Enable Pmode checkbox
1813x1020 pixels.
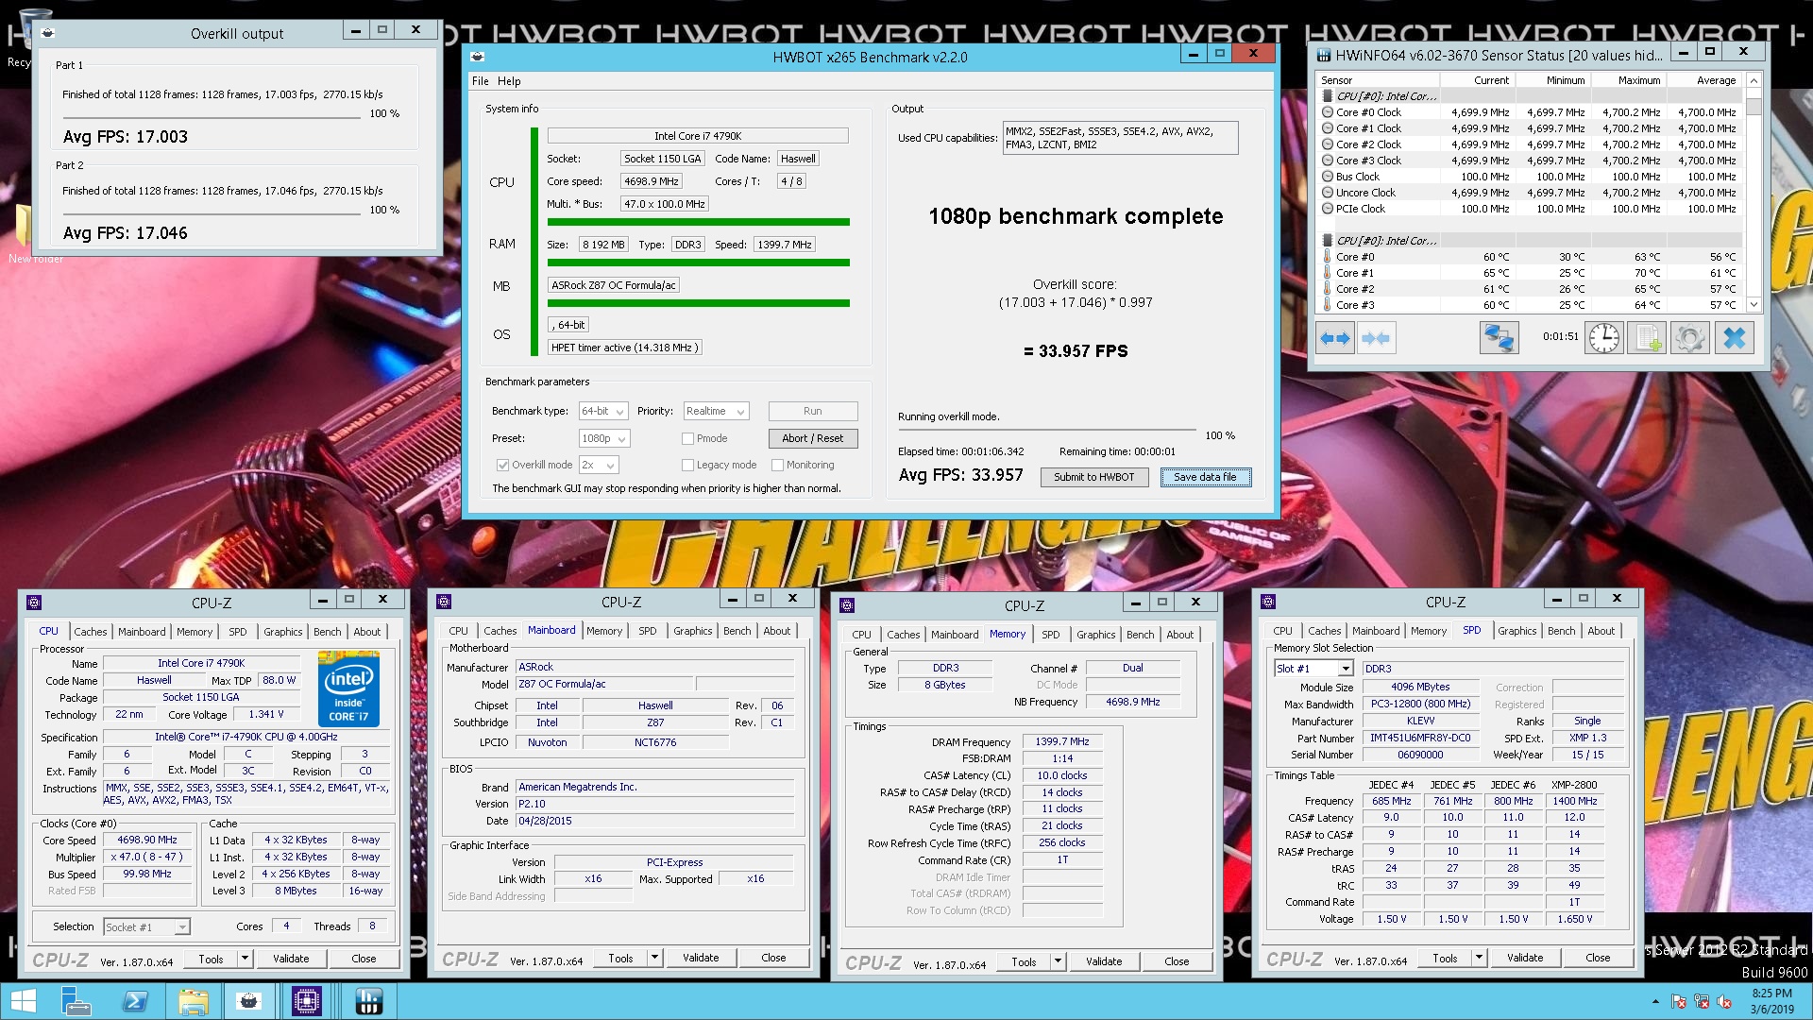click(687, 438)
